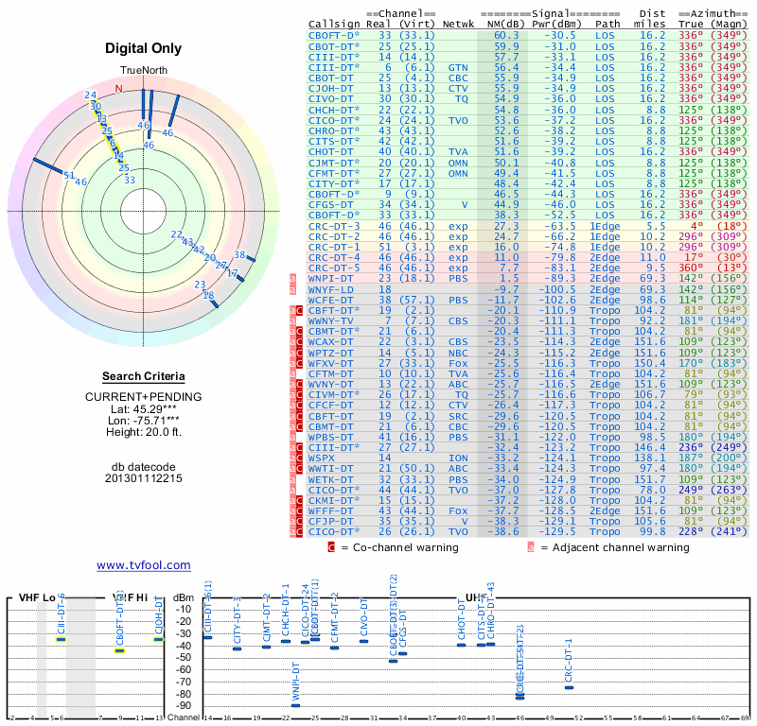Click the co-channel icon beside WCAX-DT
The image size is (757, 726).
coord(299,342)
